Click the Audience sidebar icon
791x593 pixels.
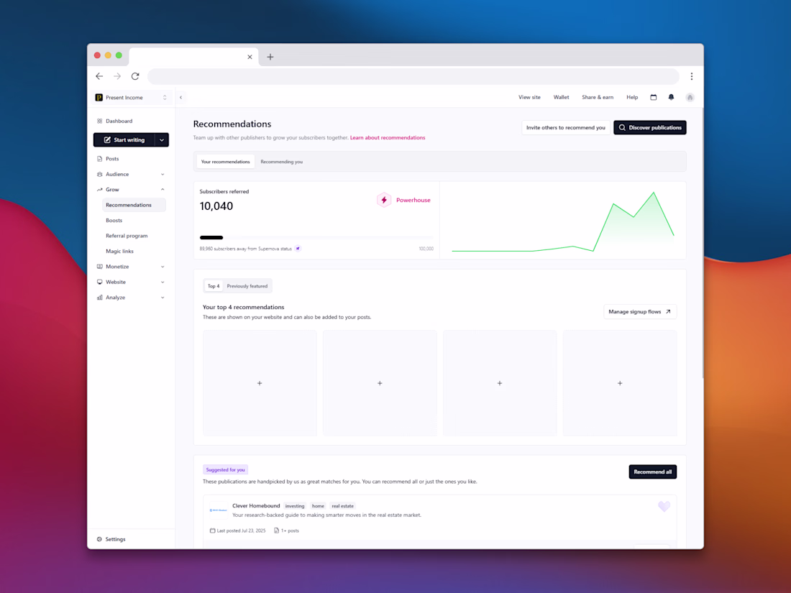point(99,174)
